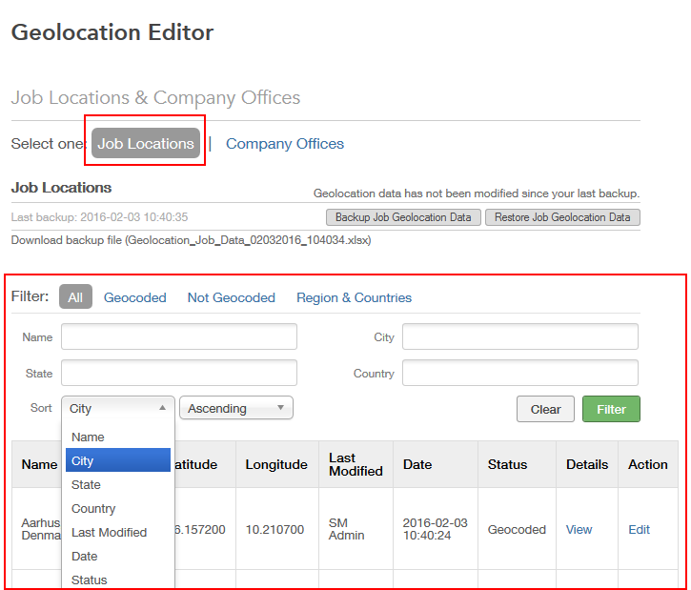Select the All filter
Image resolution: width=691 pixels, height=590 pixels.
click(x=75, y=297)
